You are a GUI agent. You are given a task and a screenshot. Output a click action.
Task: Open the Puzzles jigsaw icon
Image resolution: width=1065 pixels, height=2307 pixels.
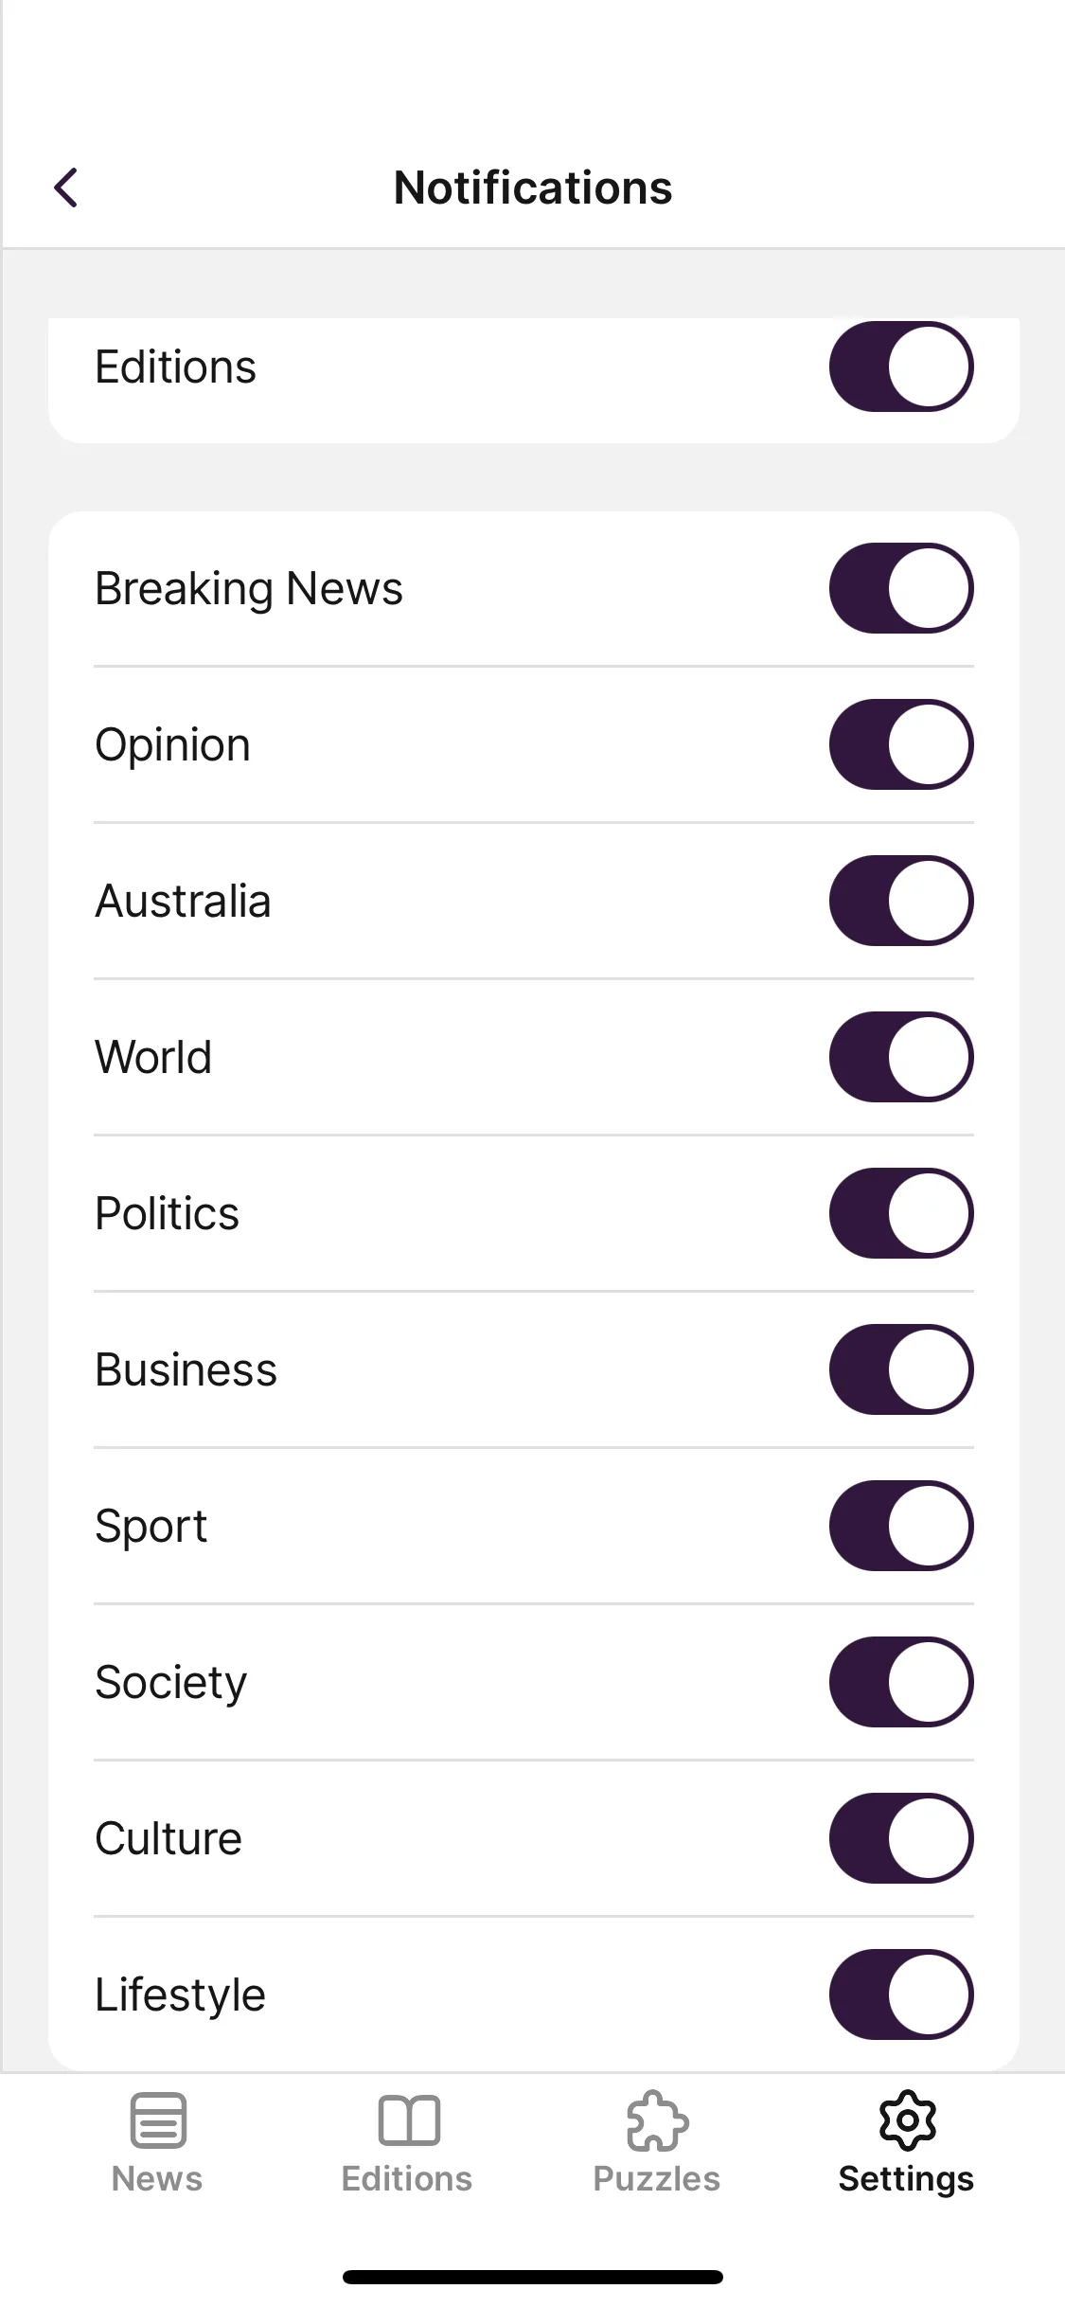[x=657, y=2119]
